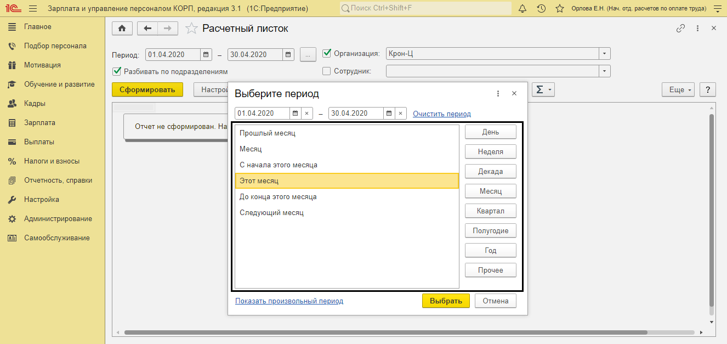The width and height of the screenshot is (727, 344).
Task: Select Прошлый месяц from period list
Action: pos(268,133)
